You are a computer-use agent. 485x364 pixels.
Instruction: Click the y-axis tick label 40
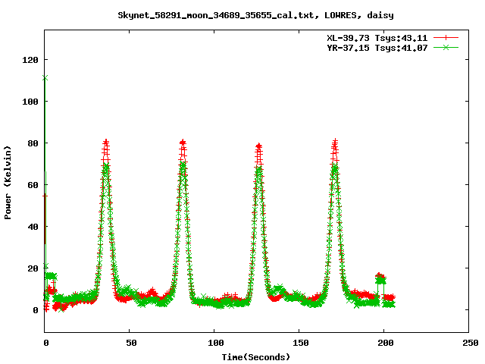point(33,227)
